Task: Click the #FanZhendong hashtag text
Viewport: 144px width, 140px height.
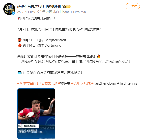Action: 104,83
